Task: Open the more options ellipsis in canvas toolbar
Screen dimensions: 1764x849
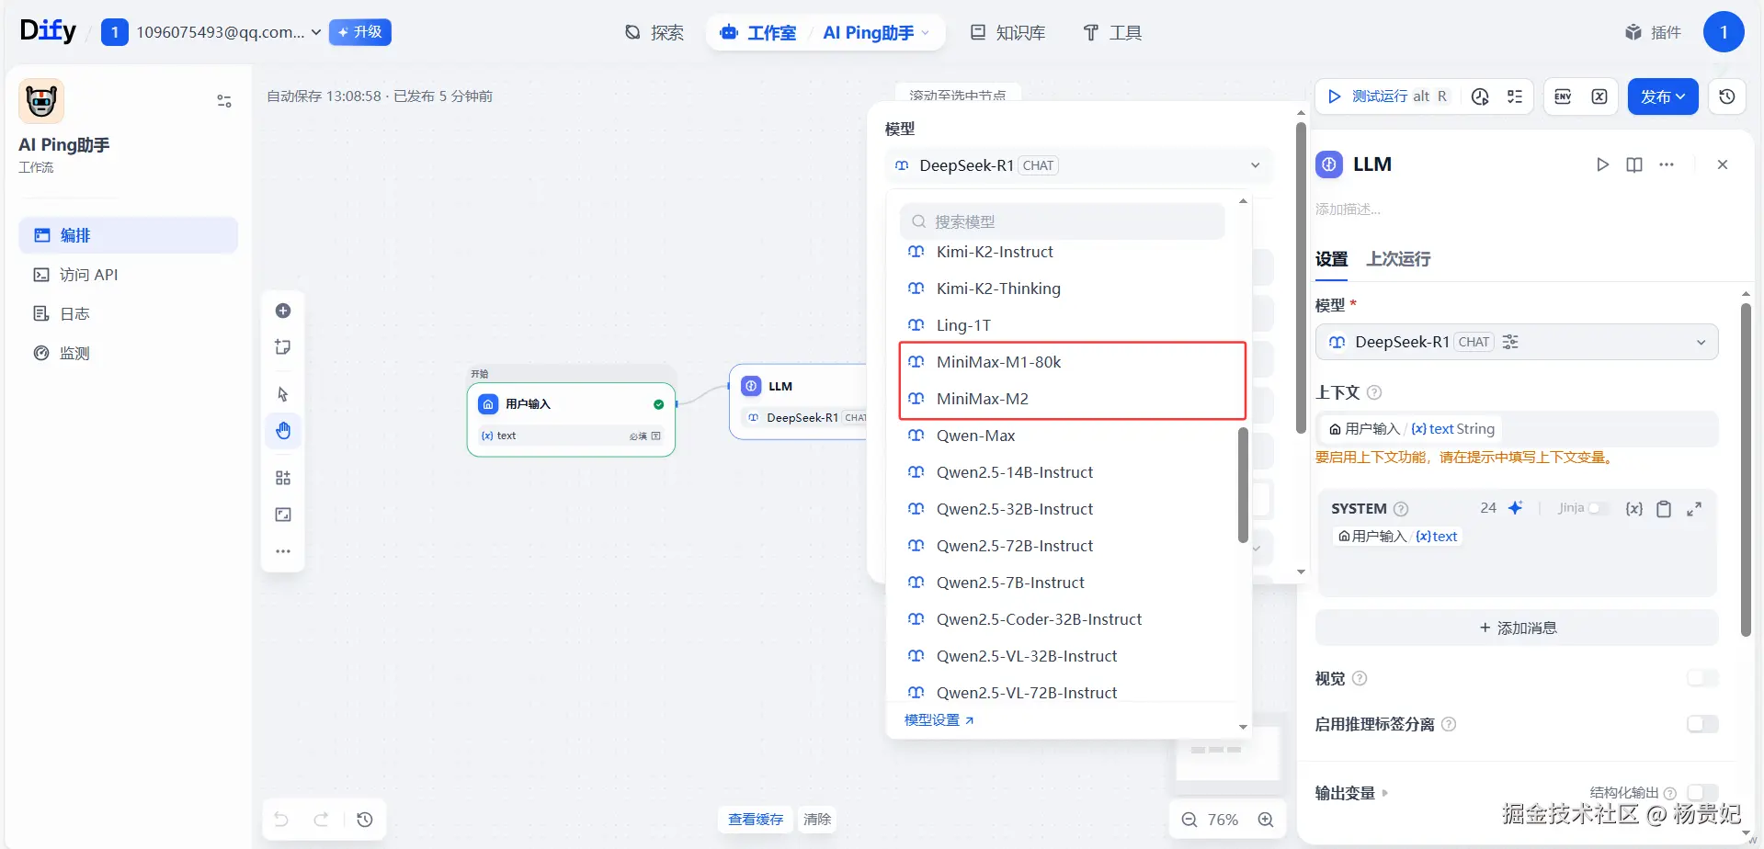Action: [283, 551]
